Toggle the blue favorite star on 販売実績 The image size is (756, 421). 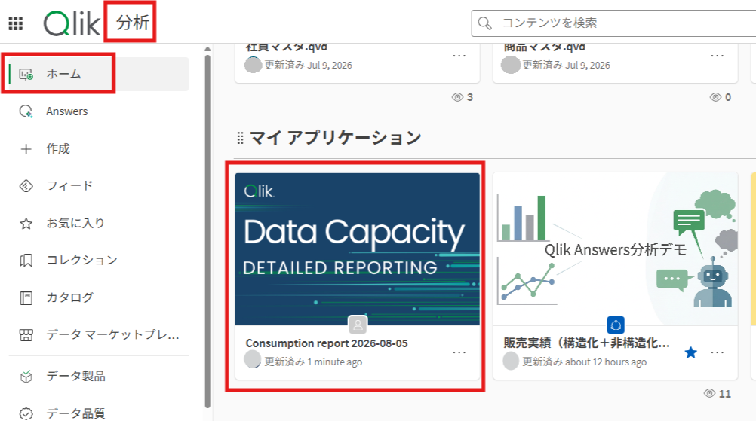click(x=691, y=352)
